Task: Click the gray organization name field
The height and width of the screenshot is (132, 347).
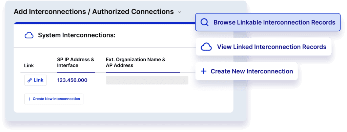Action: point(147,80)
